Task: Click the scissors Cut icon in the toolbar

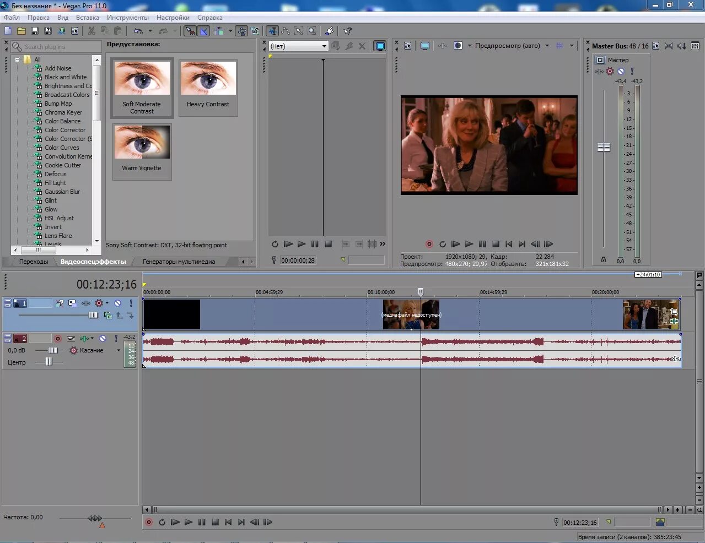Action: [92, 30]
